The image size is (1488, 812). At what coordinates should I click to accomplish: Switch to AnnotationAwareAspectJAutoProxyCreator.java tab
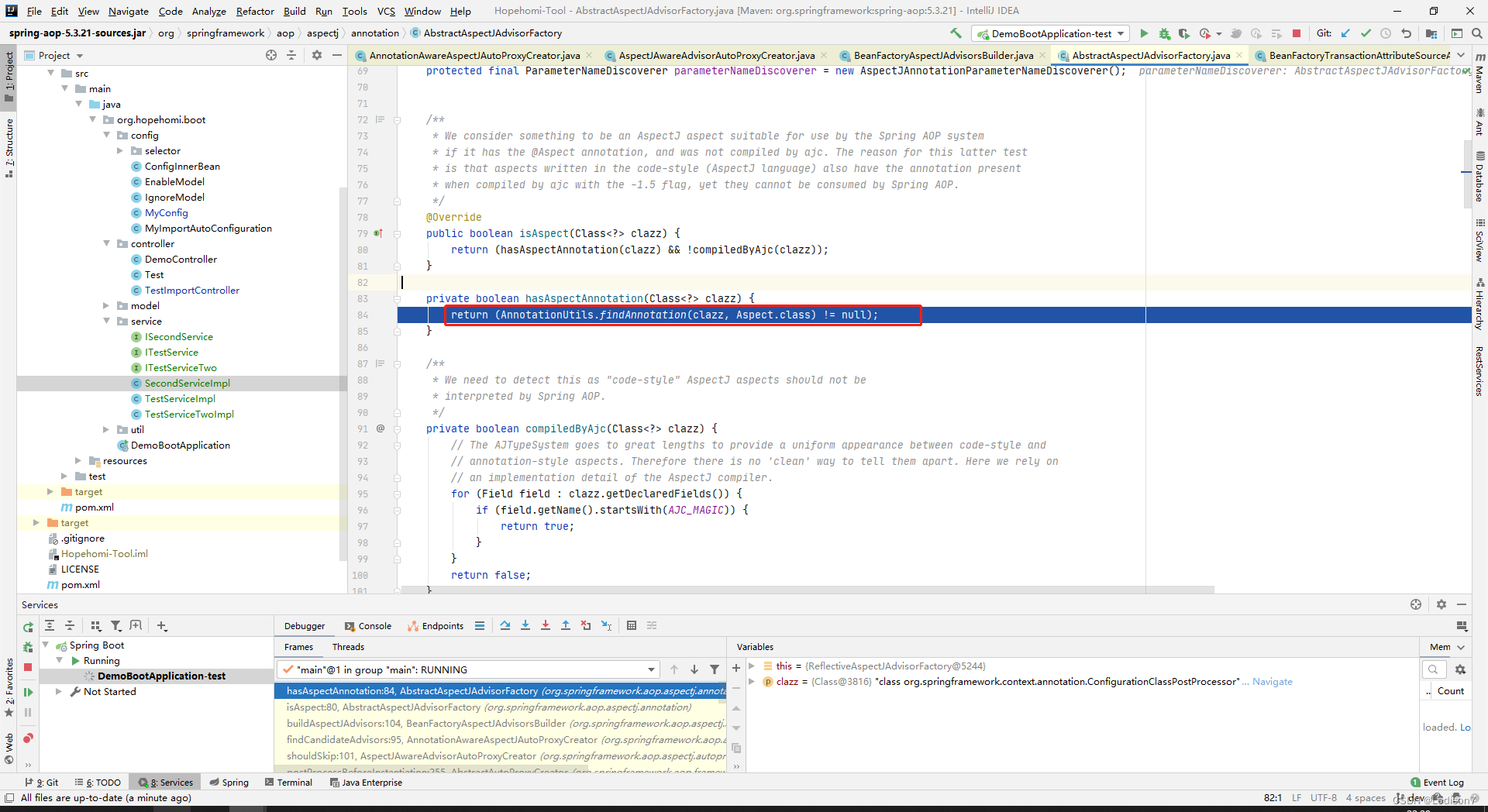pos(474,55)
